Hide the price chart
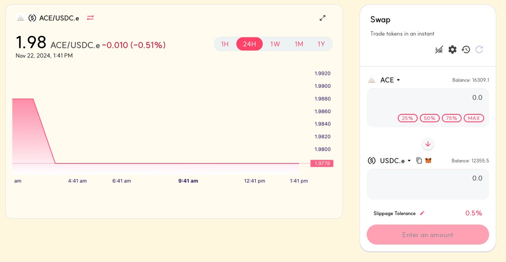506x262 pixels. (x=439, y=49)
